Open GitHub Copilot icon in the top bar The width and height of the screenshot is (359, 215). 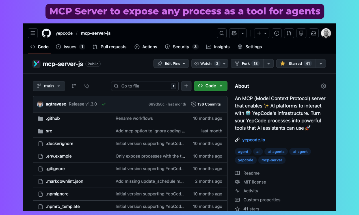tap(234, 33)
